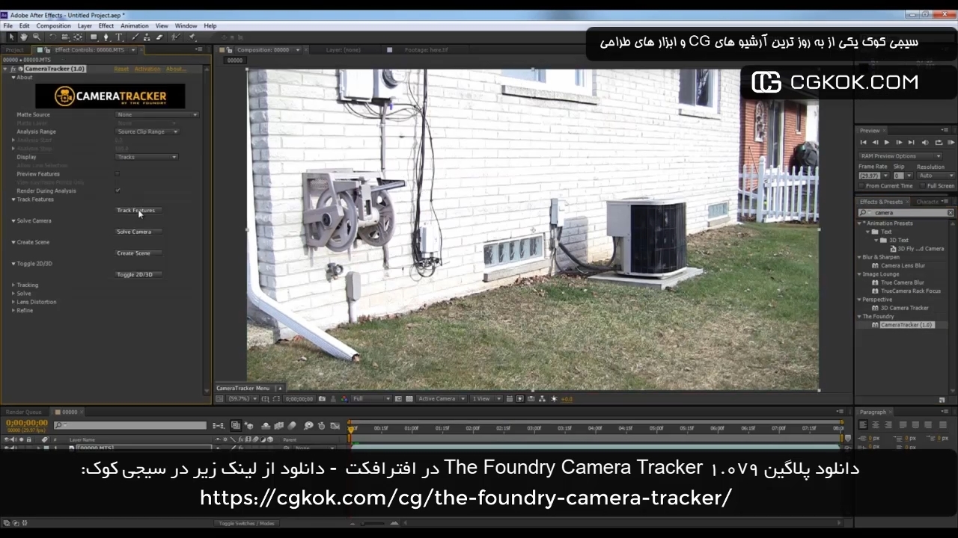Viewport: 958px width, 538px height.
Task: Select the Pen tool in toolbar
Action: point(106,37)
